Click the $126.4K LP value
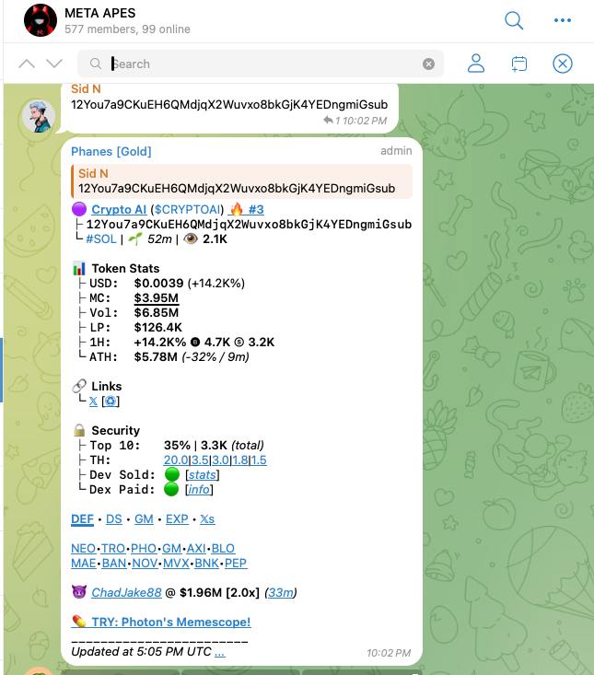The height and width of the screenshot is (675, 594). click(x=158, y=328)
